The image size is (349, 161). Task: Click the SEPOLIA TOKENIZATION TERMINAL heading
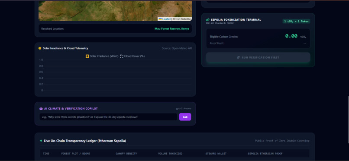tap(236, 20)
